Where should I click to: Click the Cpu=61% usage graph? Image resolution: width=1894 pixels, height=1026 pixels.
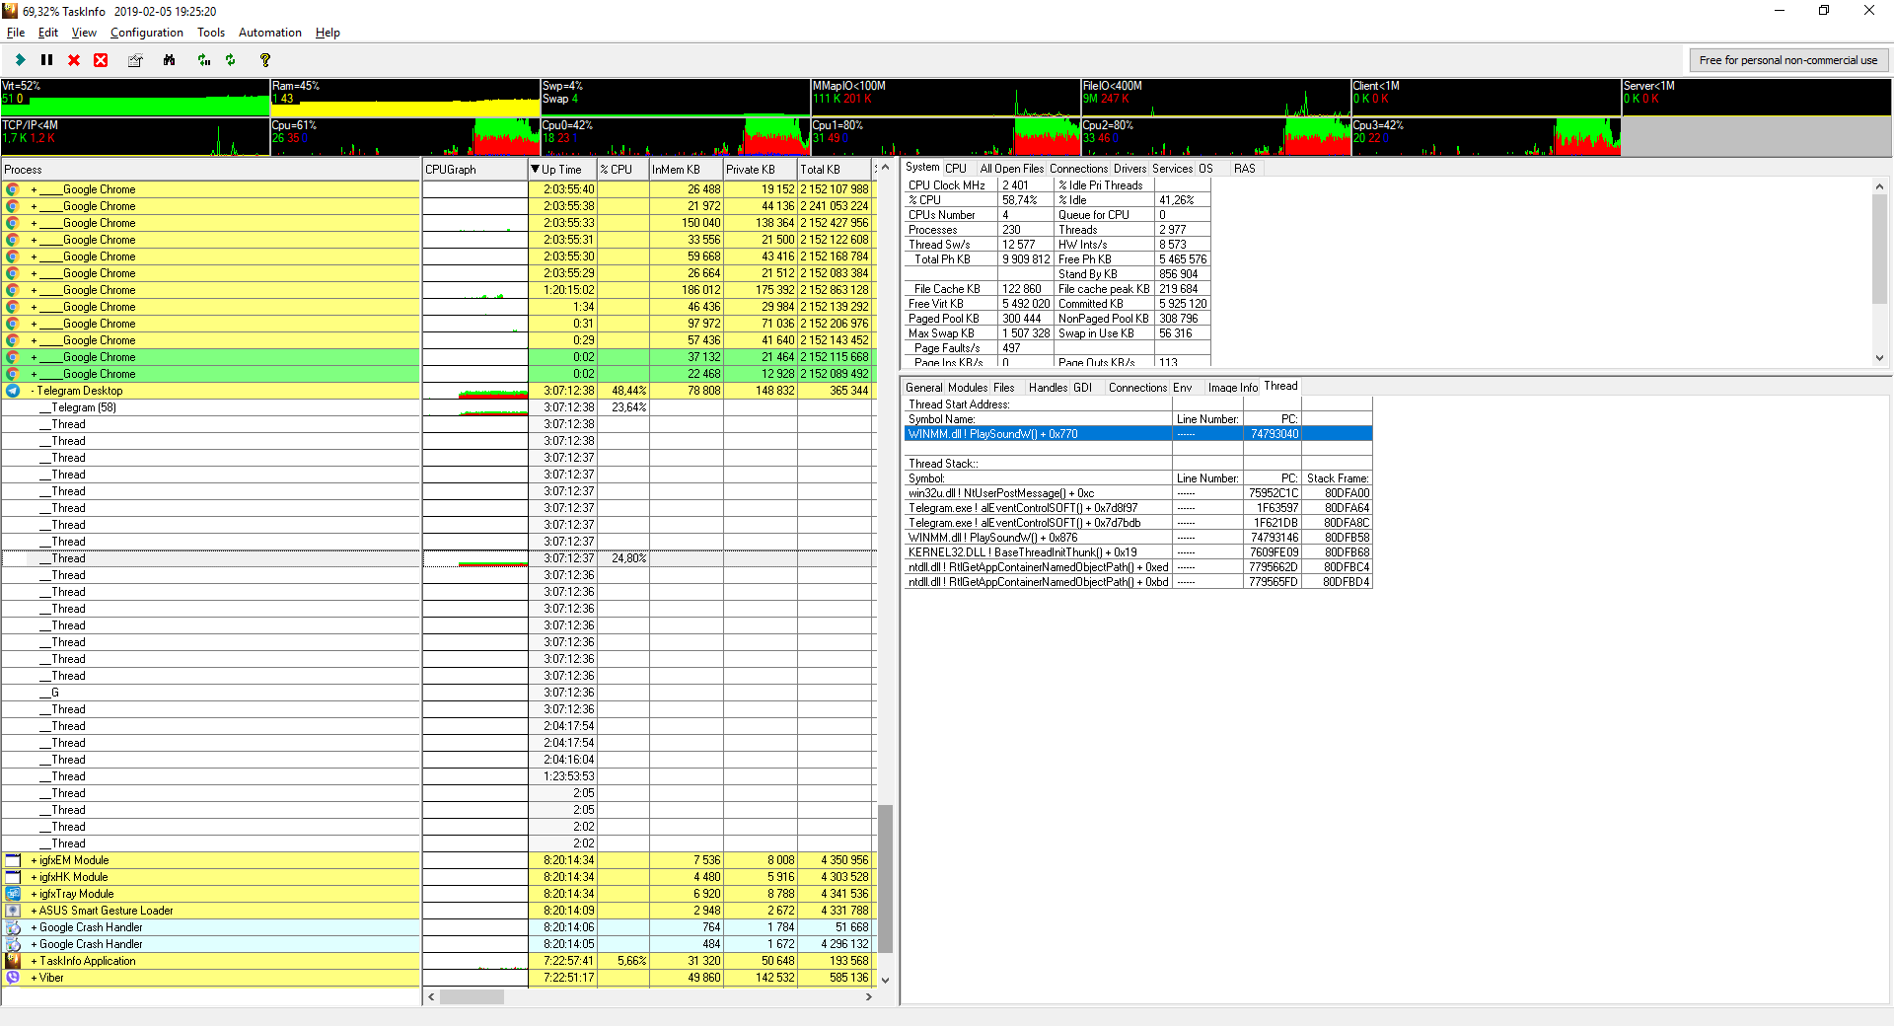click(x=405, y=137)
